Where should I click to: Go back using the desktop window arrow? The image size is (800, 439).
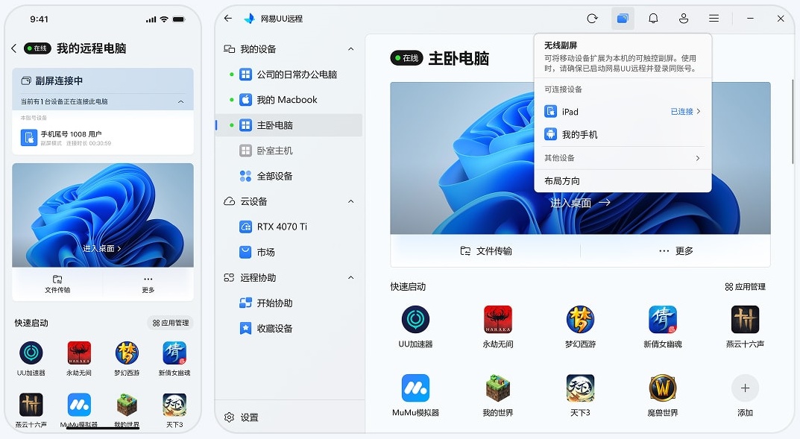(228, 19)
